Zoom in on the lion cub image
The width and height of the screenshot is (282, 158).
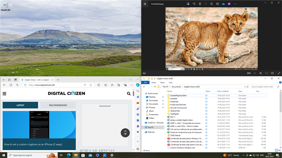[x=261, y=73]
